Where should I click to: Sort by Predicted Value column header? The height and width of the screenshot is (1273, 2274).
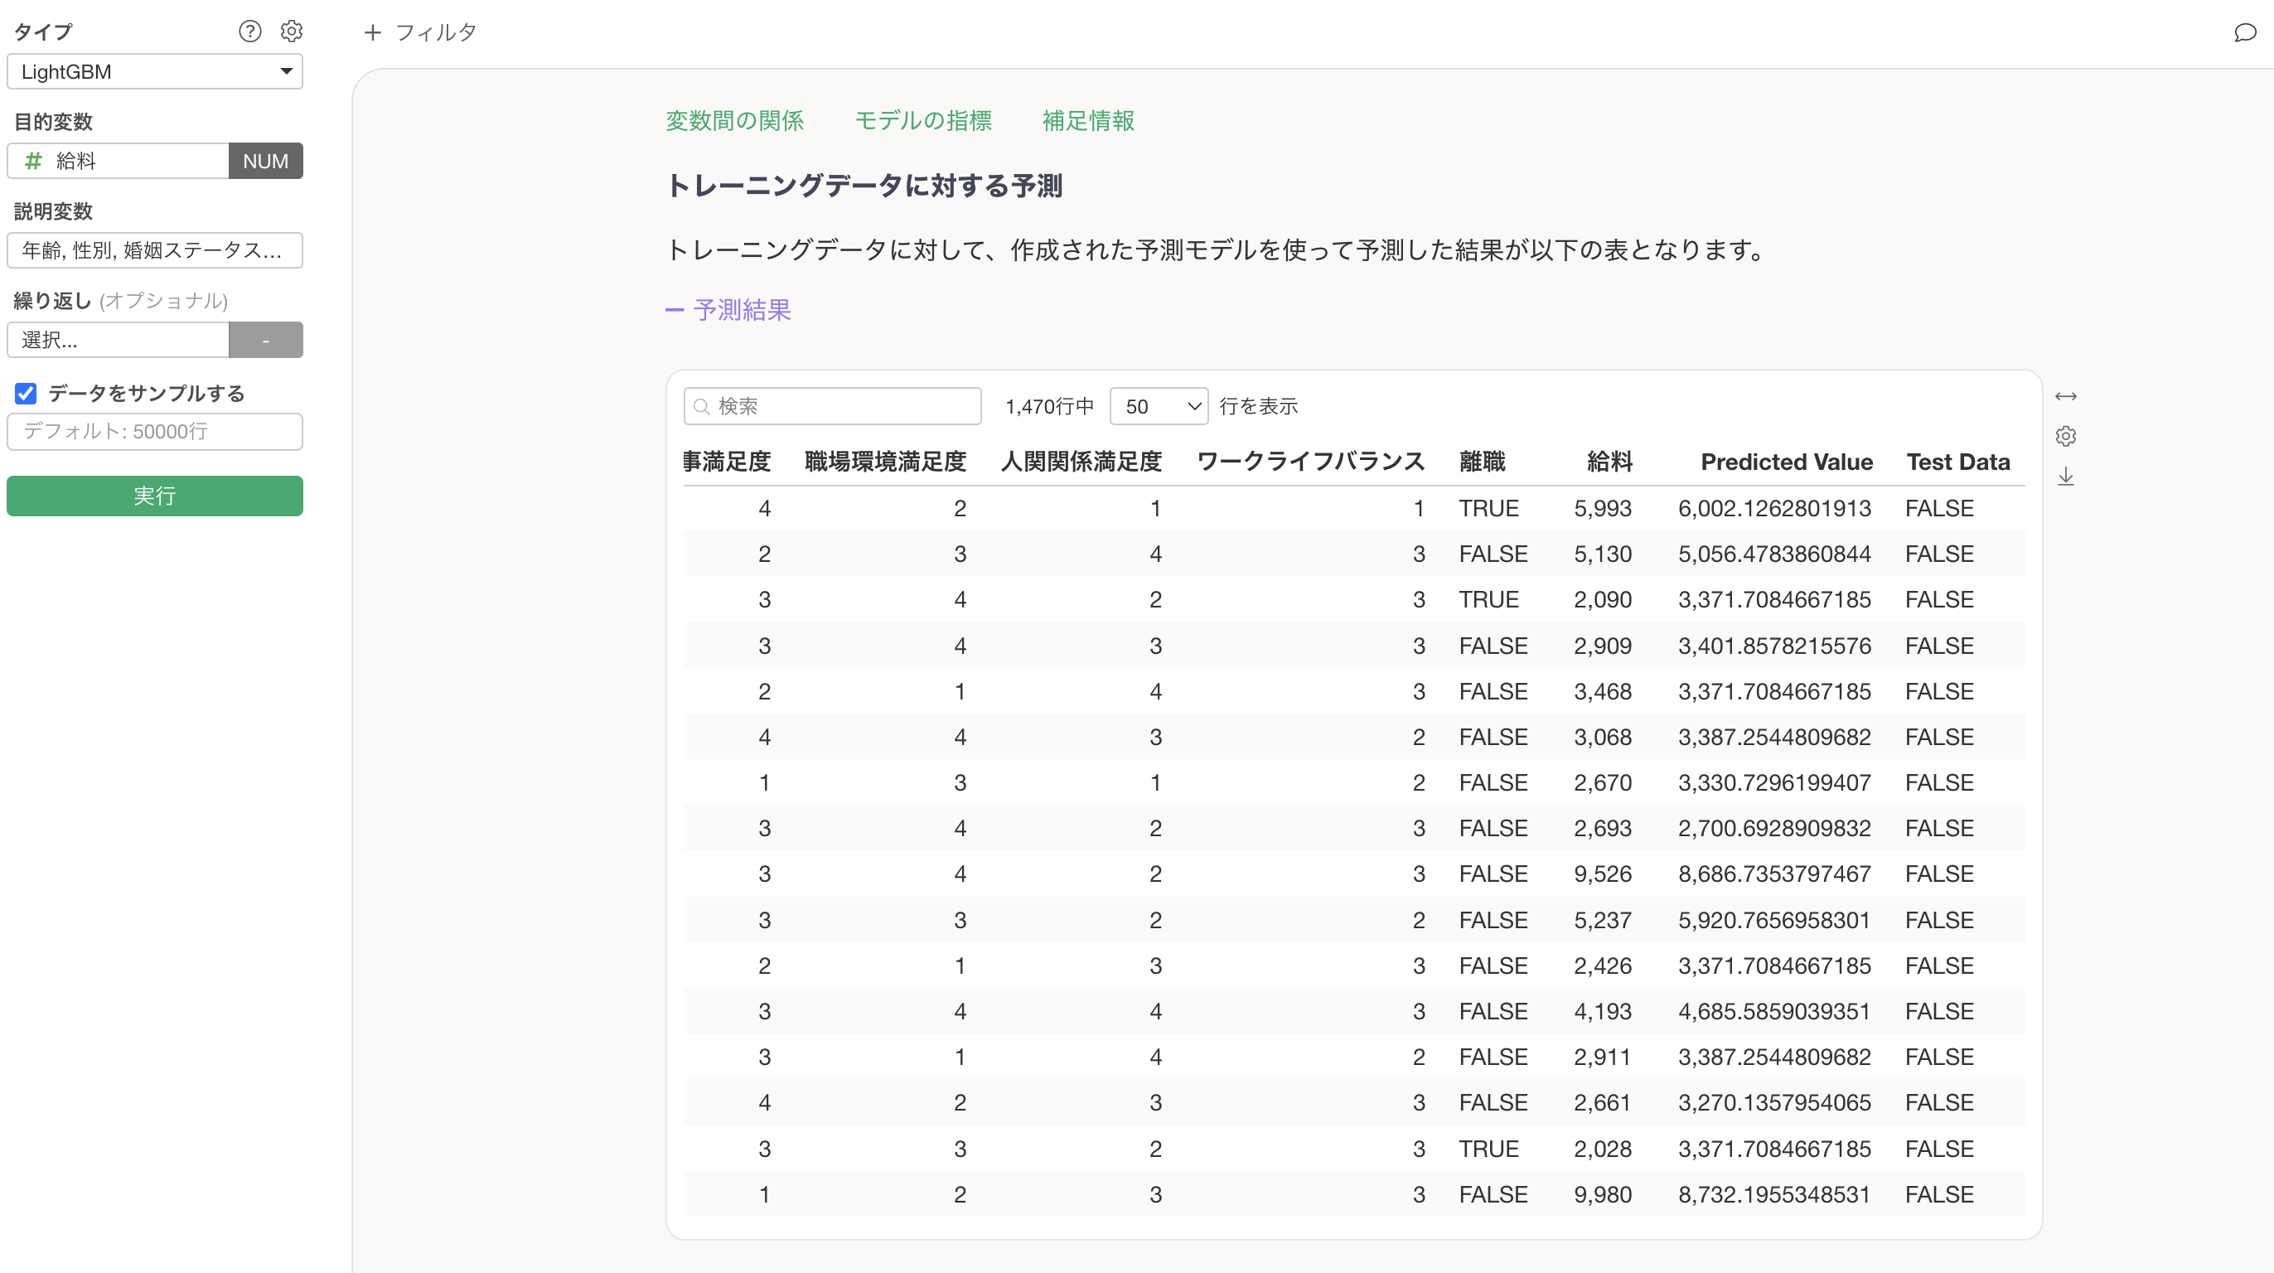(x=1786, y=462)
